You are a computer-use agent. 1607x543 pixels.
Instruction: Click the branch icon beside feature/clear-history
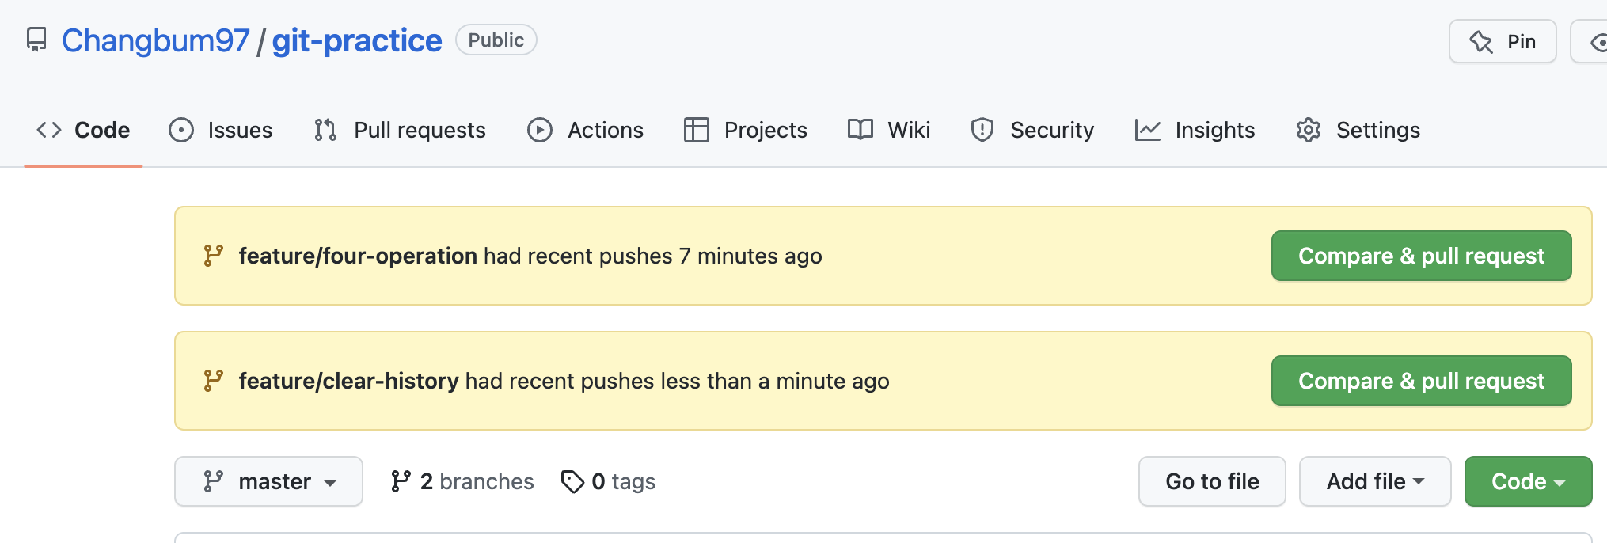click(213, 381)
